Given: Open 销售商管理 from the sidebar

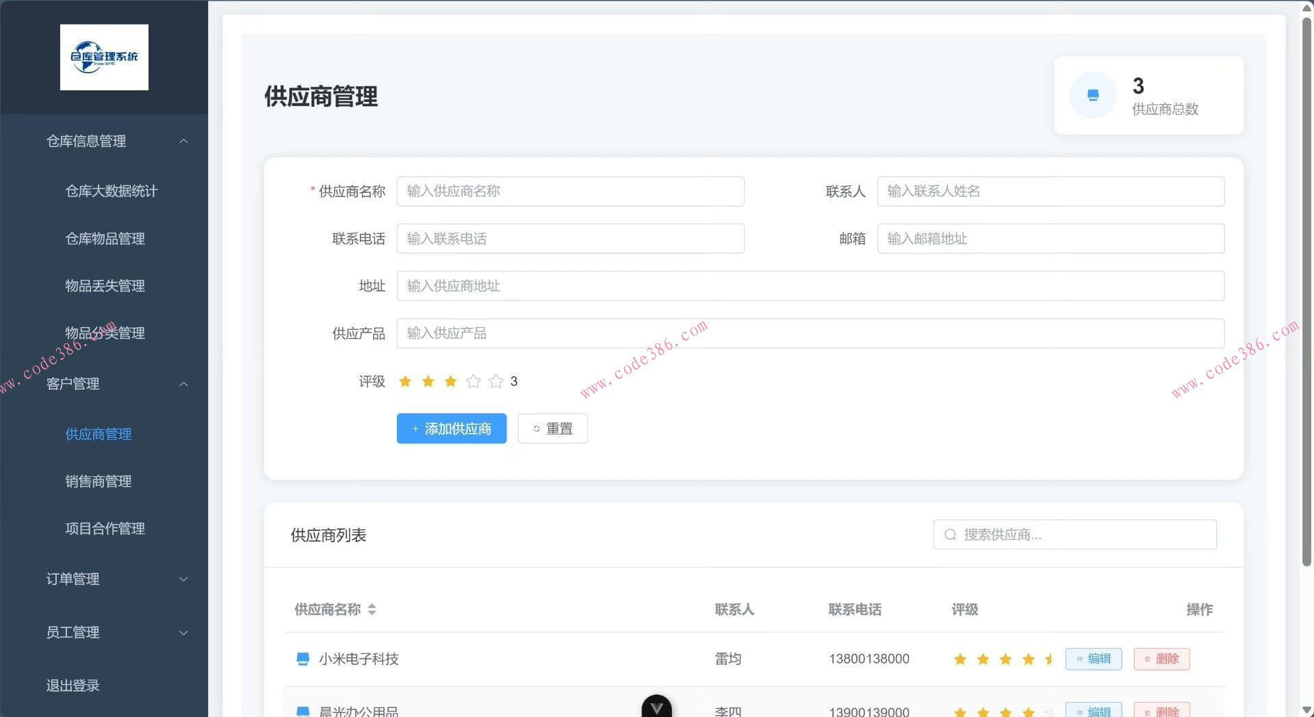Looking at the screenshot, I should click(x=98, y=481).
